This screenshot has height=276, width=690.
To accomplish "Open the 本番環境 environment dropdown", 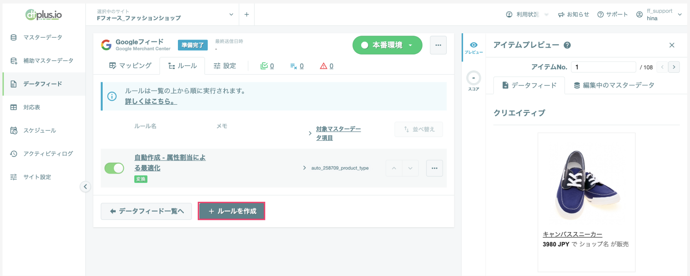I will coord(387,45).
